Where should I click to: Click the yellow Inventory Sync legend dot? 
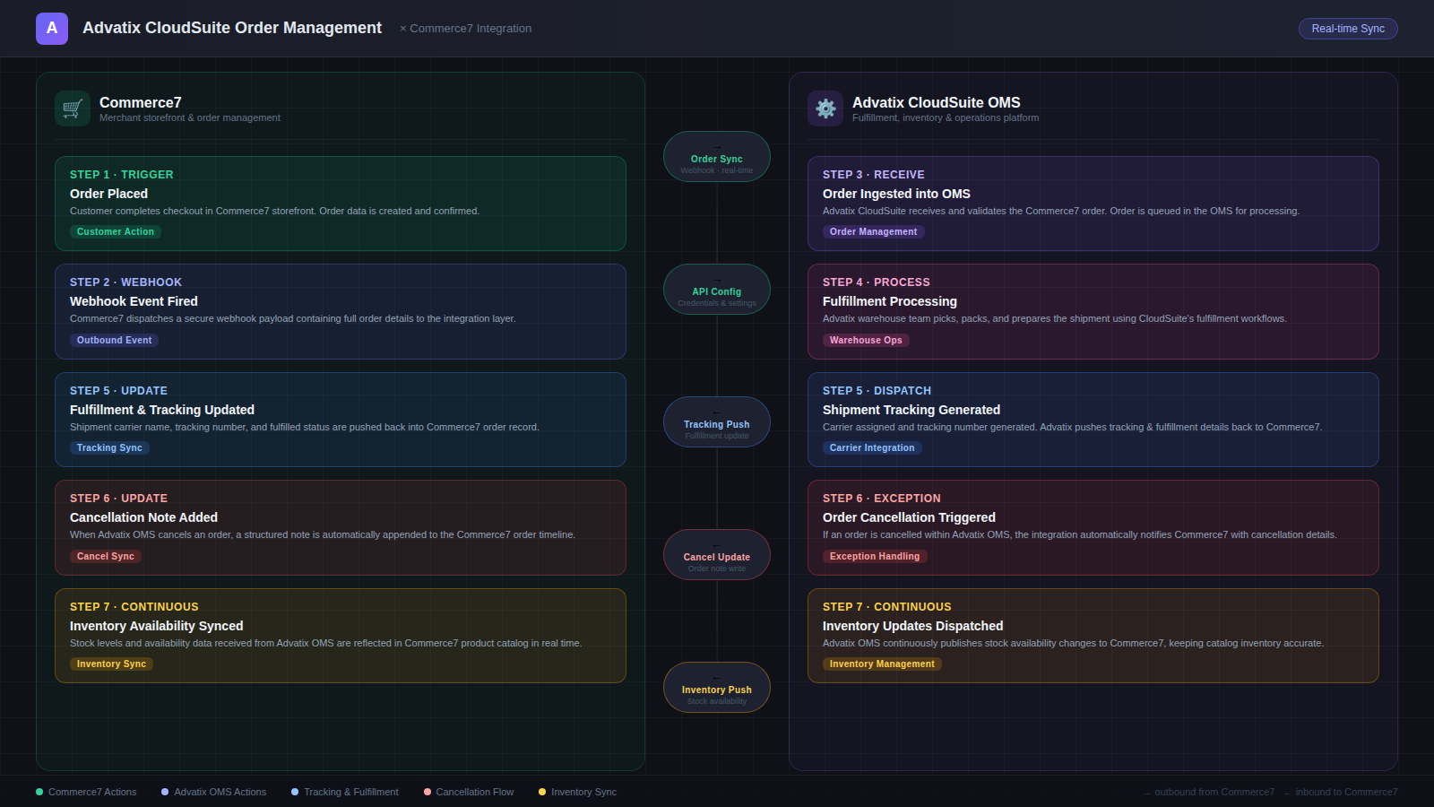tap(542, 792)
